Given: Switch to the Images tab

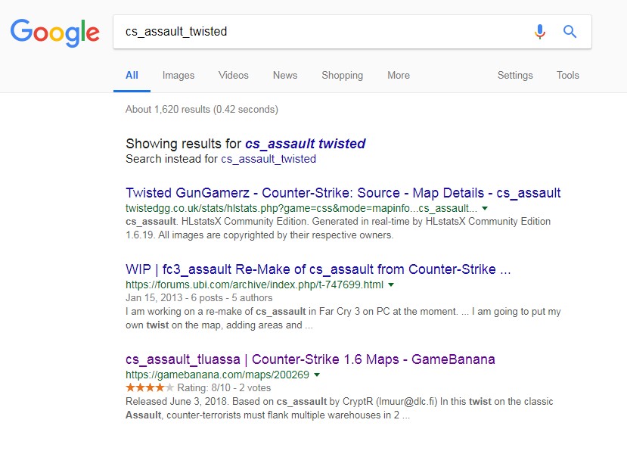Looking at the screenshot, I should click(x=178, y=75).
